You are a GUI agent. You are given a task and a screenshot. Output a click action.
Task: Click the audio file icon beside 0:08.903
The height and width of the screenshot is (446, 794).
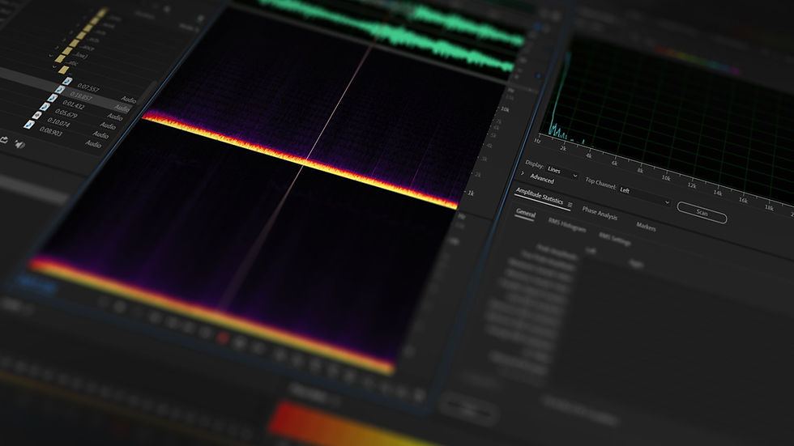pyautogui.click(x=29, y=124)
